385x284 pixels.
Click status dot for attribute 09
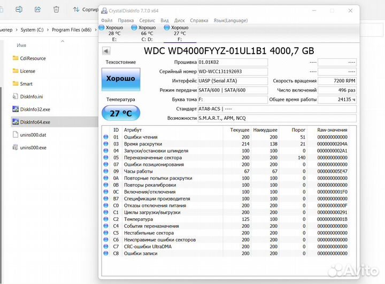106,171
